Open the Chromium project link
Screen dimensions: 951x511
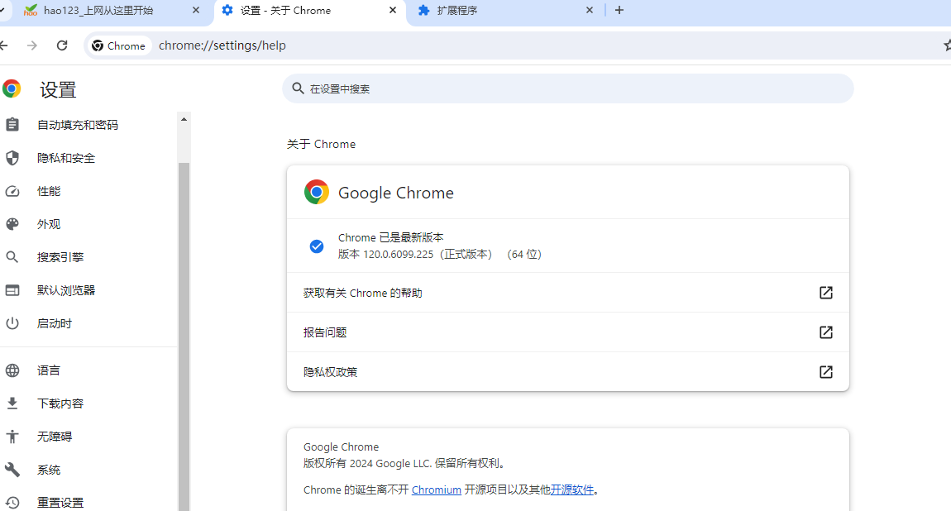click(x=436, y=490)
